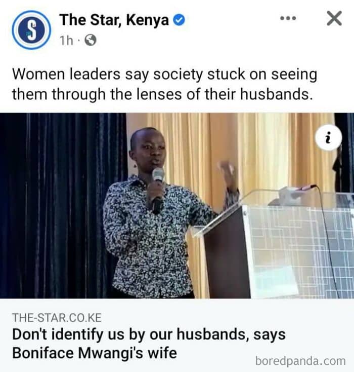Click the '1h' post timestamp
This screenshot has width=354, height=372.
(66, 41)
